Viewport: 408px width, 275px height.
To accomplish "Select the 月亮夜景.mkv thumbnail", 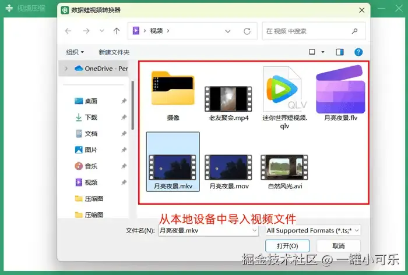I will [173, 167].
